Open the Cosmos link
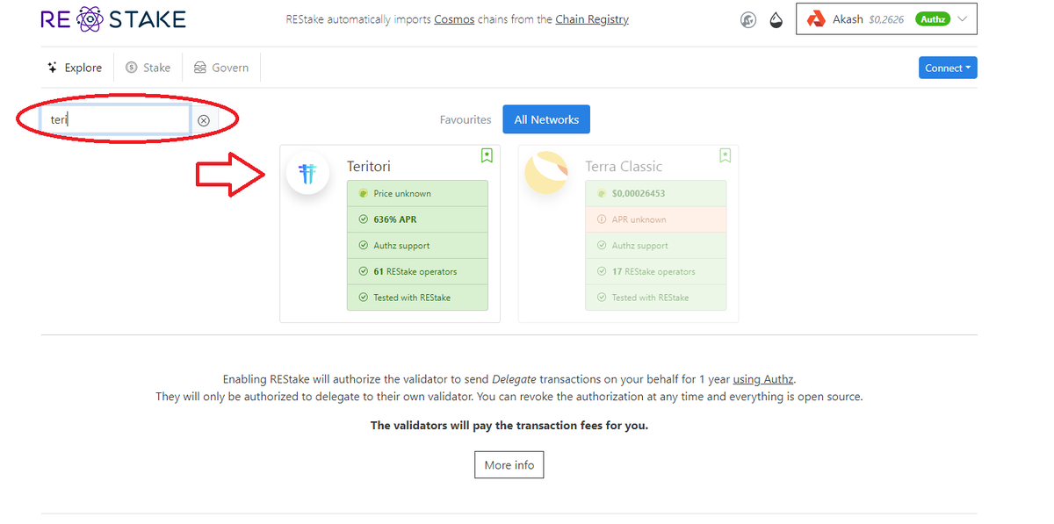This screenshot has width=1054, height=524. click(454, 19)
